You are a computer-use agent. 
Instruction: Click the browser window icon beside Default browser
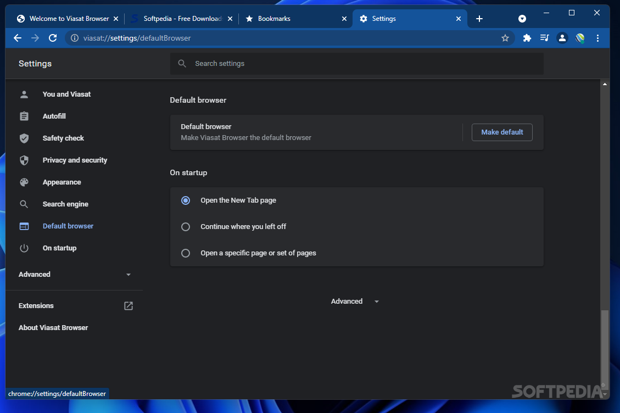click(x=24, y=226)
